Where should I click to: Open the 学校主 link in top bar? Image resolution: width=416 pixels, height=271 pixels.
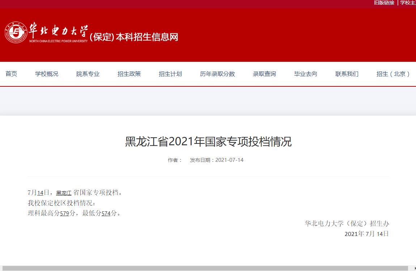coord(408,3)
